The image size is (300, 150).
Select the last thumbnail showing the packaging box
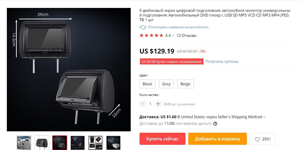(x=113, y=142)
